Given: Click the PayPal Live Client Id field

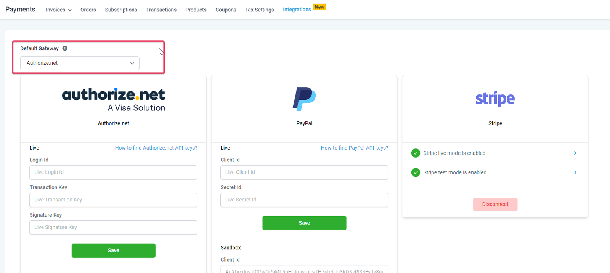Looking at the screenshot, I should point(304,172).
